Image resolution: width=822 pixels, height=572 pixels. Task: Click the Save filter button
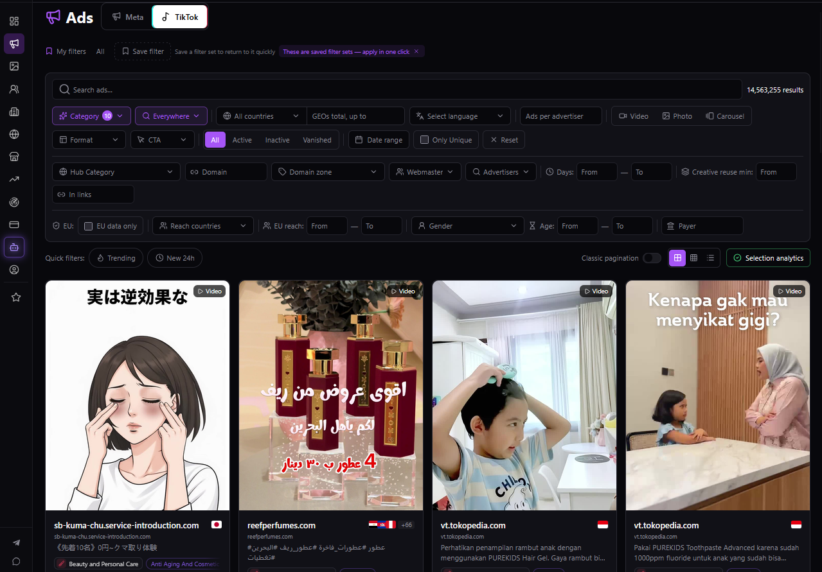coord(143,51)
